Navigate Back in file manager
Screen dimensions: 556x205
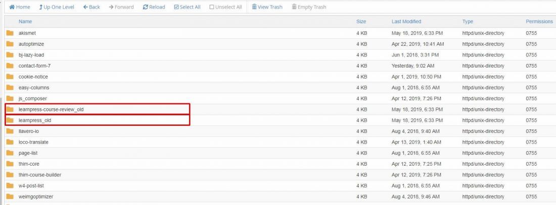coord(91,7)
